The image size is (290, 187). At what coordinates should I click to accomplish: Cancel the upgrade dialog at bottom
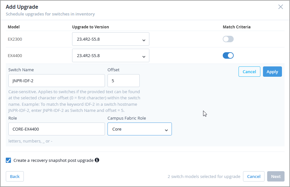[x=254, y=176]
